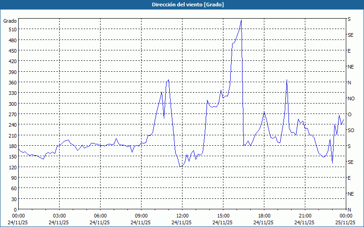Click the NE compass label beside the 30 gridline

coord(350,194)
